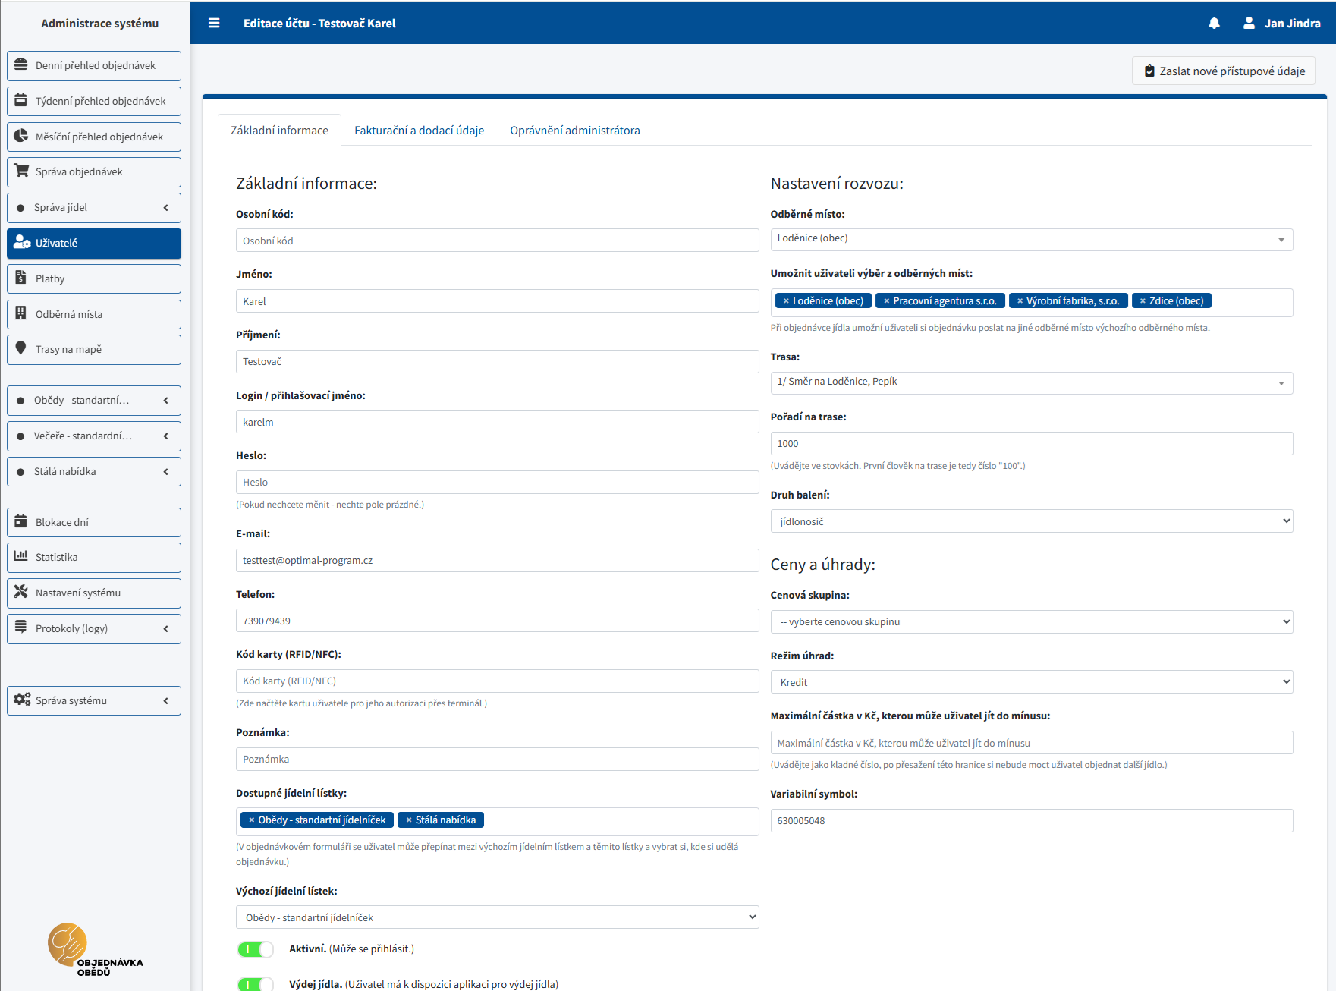The width and height of the screenshot is (1336, 991).
Task: Click the hamburger menu icon in header
Action: pyautogui.click(x=214, y=23)
